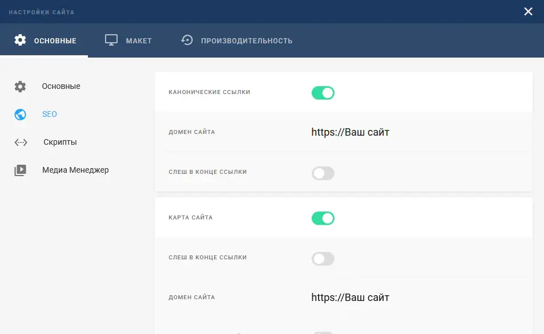The height and width of the screenshot is (334, 544).
Task: Close the Настройки сайта dialog
Action: (x=528, y=11)
